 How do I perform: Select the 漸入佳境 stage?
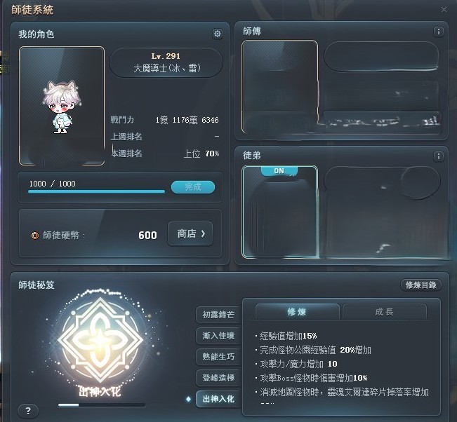pyautogui.click(x=218, y=336)
